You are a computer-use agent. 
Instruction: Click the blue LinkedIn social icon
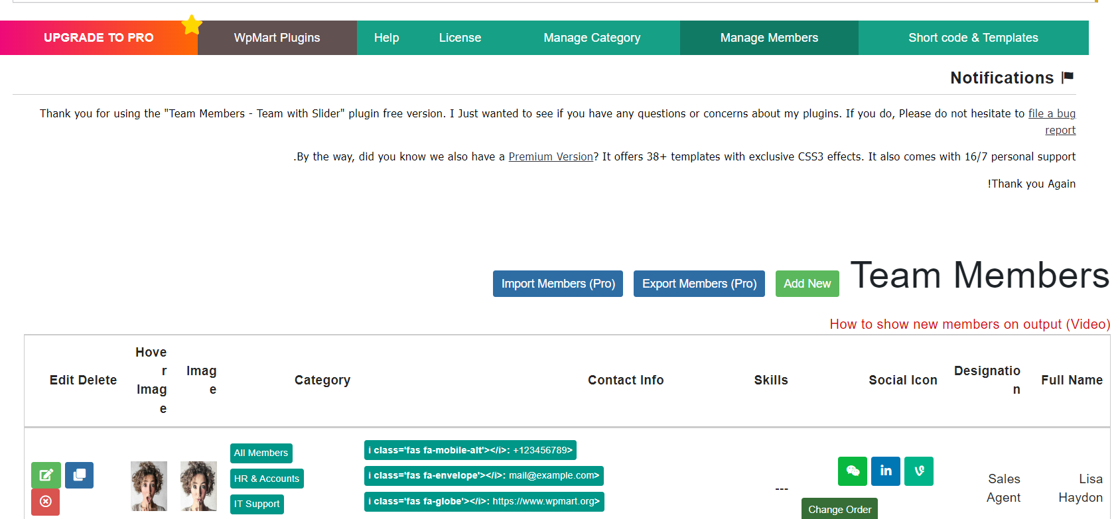click(886, 471)
